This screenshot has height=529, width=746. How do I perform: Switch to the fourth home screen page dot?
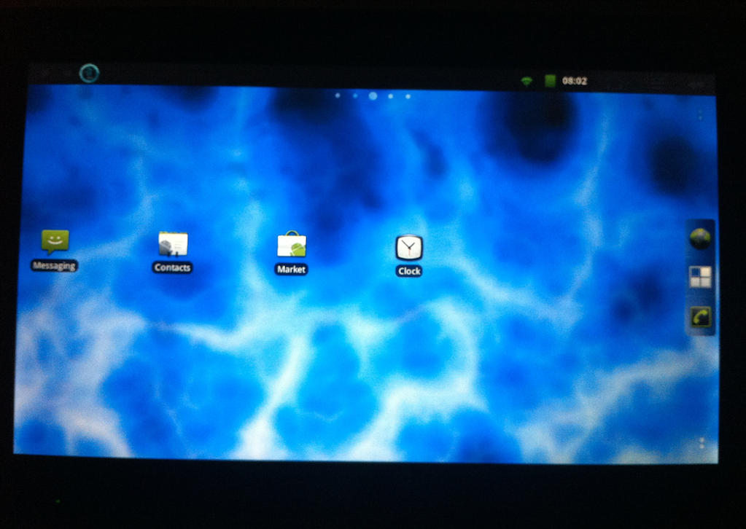tap(391, 95)
